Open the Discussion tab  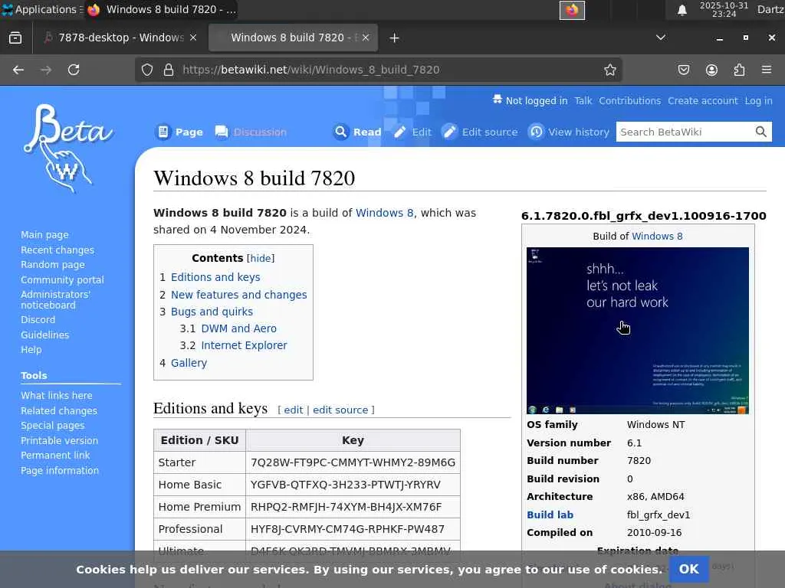tap(251, 132)
